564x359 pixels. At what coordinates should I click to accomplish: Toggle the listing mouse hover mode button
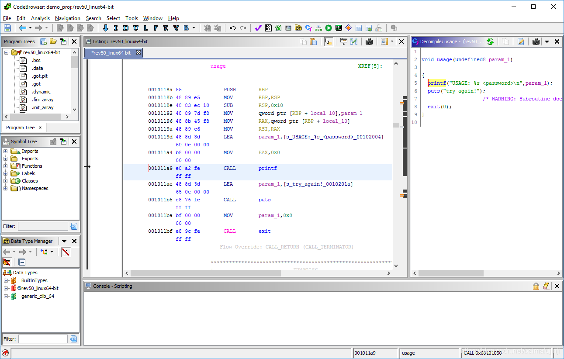click(x=328, y=41)
